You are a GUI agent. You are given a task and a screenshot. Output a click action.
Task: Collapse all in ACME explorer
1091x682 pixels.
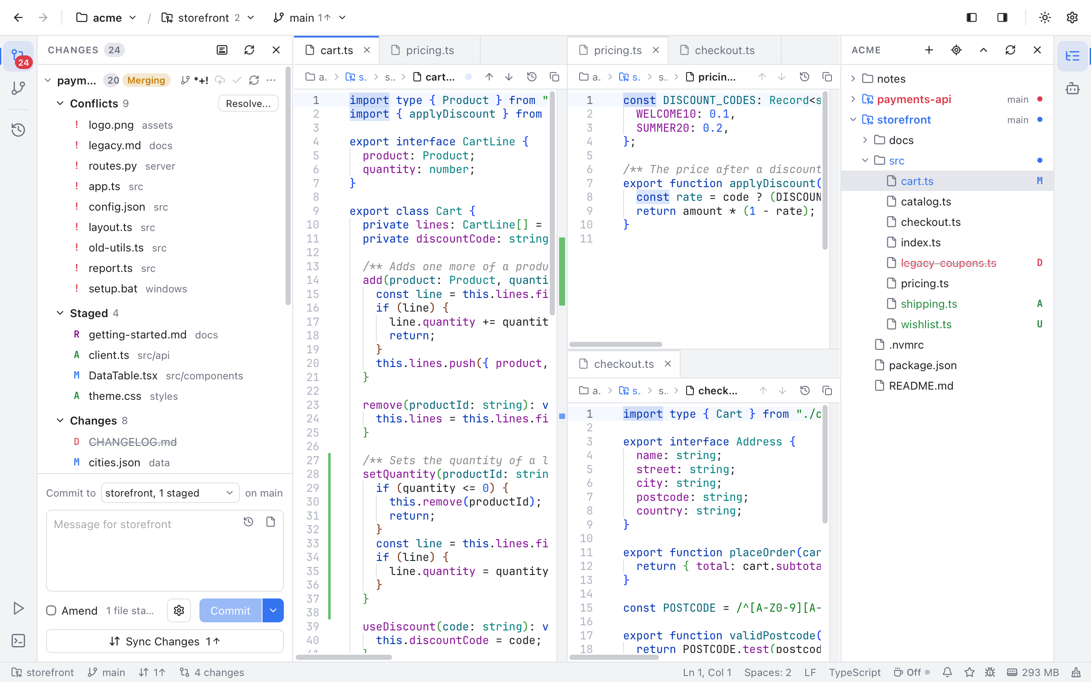coord(984,50)
